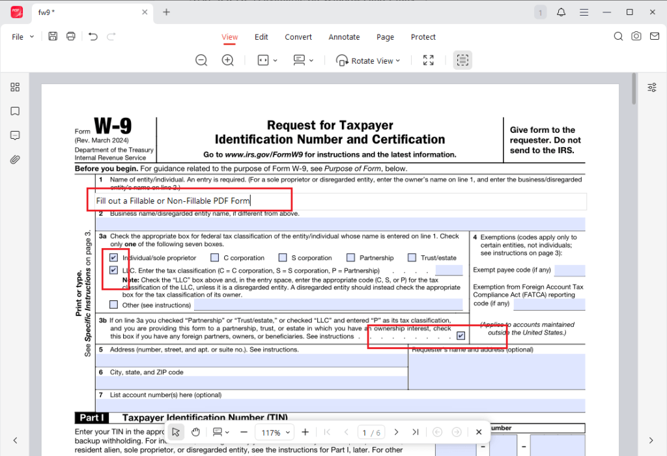Switch to the View tab
This screenshot has height=456, width=667.
coord(230,37)
